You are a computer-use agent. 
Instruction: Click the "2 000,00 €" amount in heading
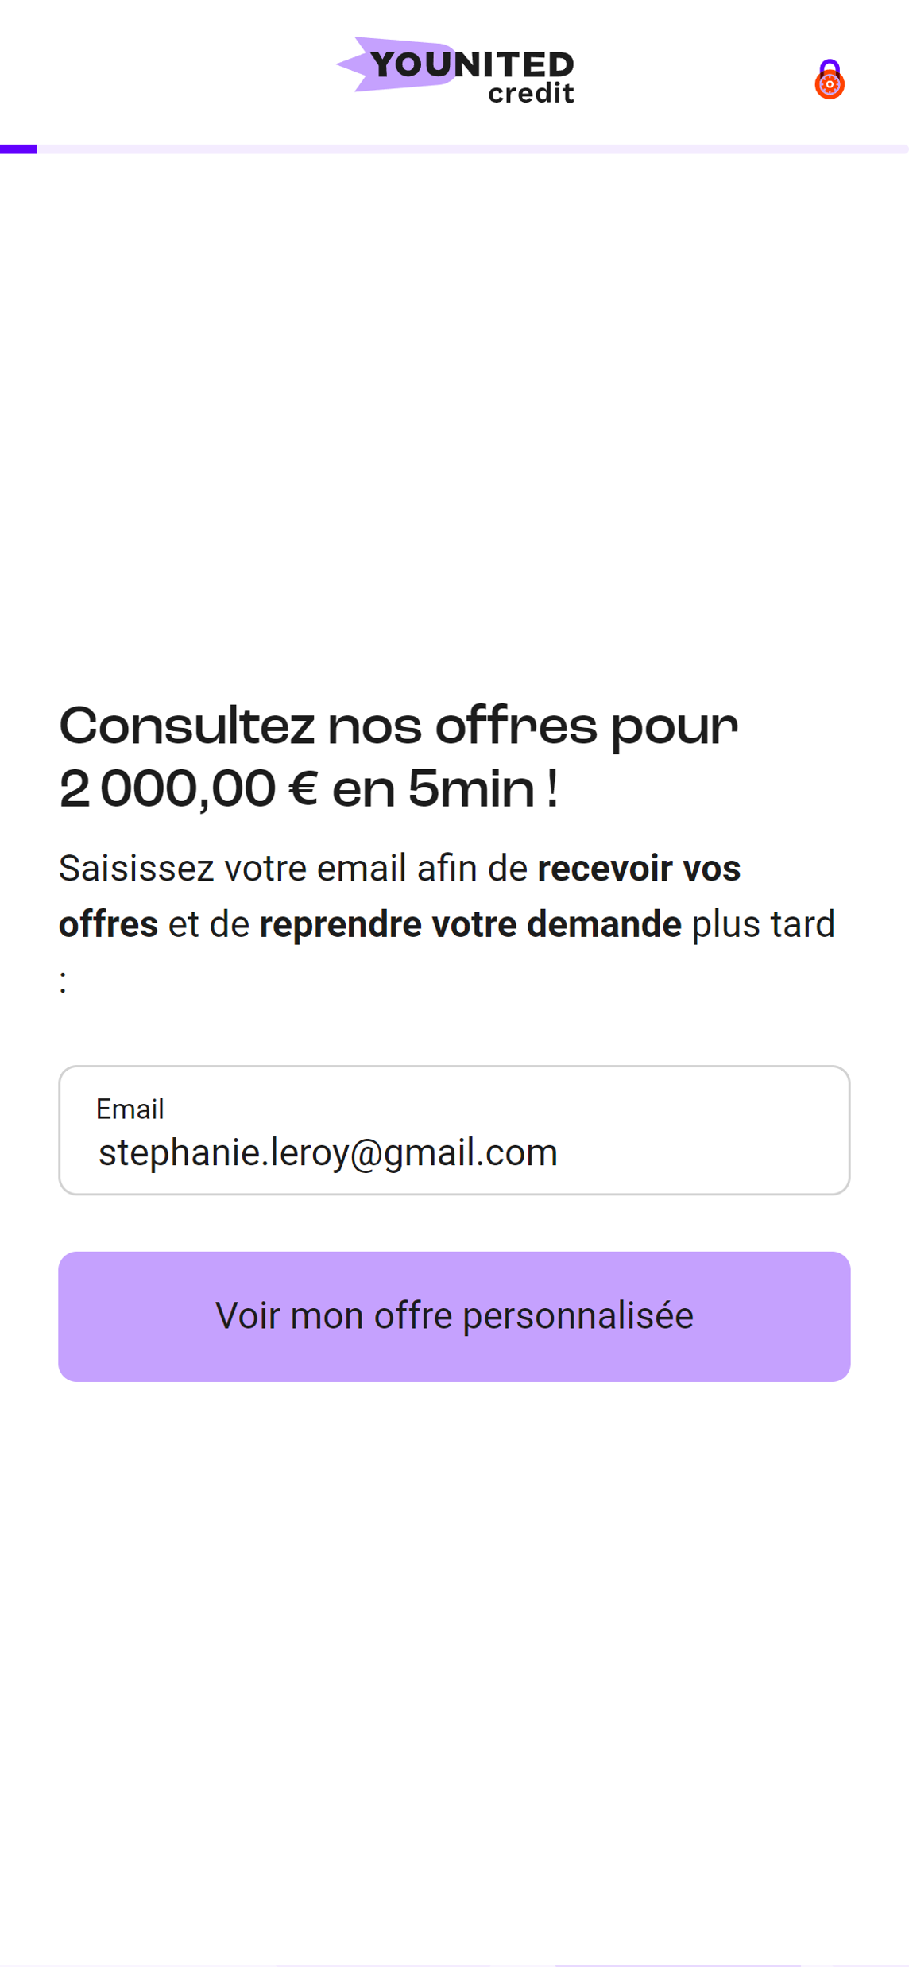tap(189, 790)
